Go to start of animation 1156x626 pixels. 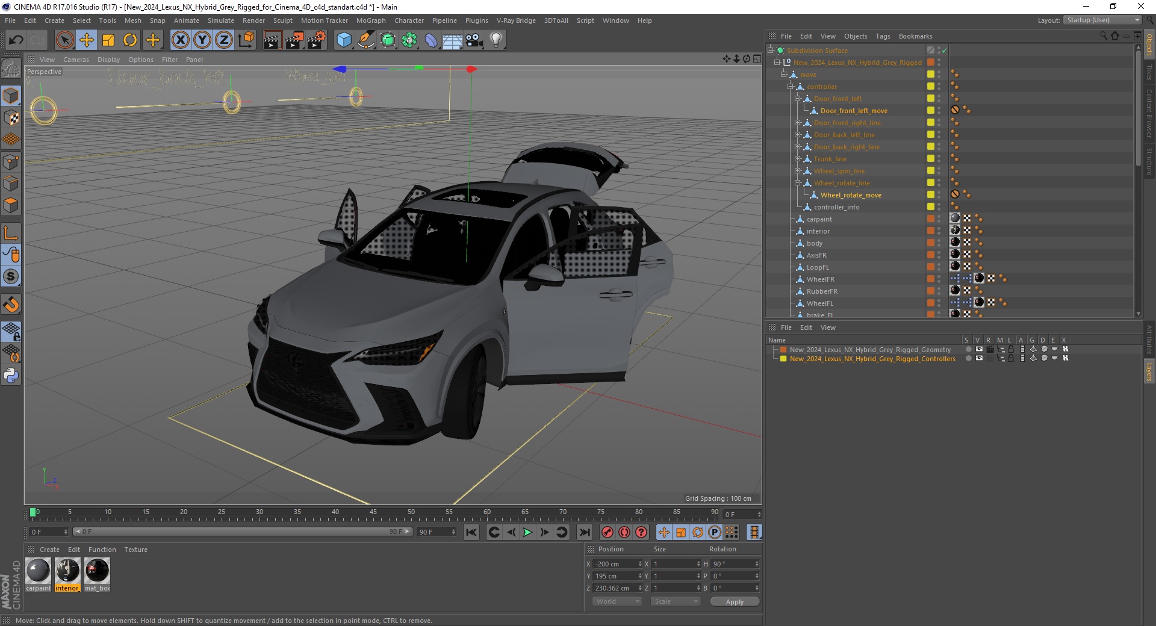pyautogui.click(x=471, y=532)
